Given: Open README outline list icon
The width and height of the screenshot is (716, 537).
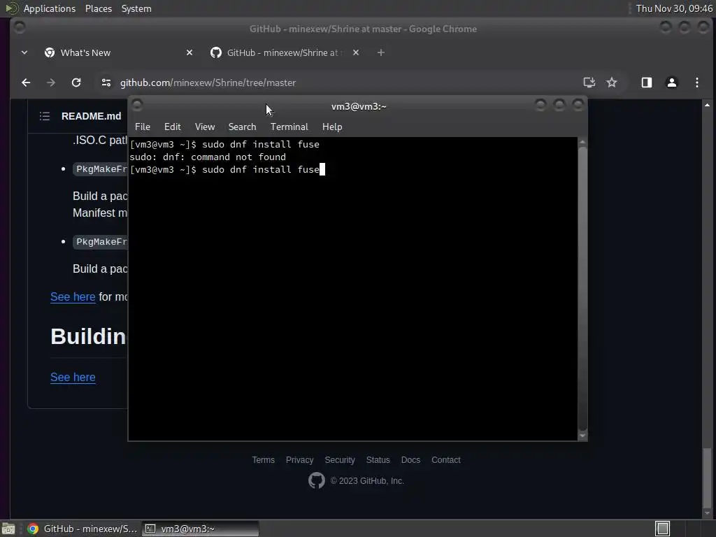Looking at the screenshot, I should 44,116.
